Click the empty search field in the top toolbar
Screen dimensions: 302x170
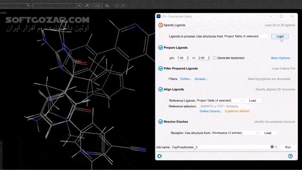[55, 6]
